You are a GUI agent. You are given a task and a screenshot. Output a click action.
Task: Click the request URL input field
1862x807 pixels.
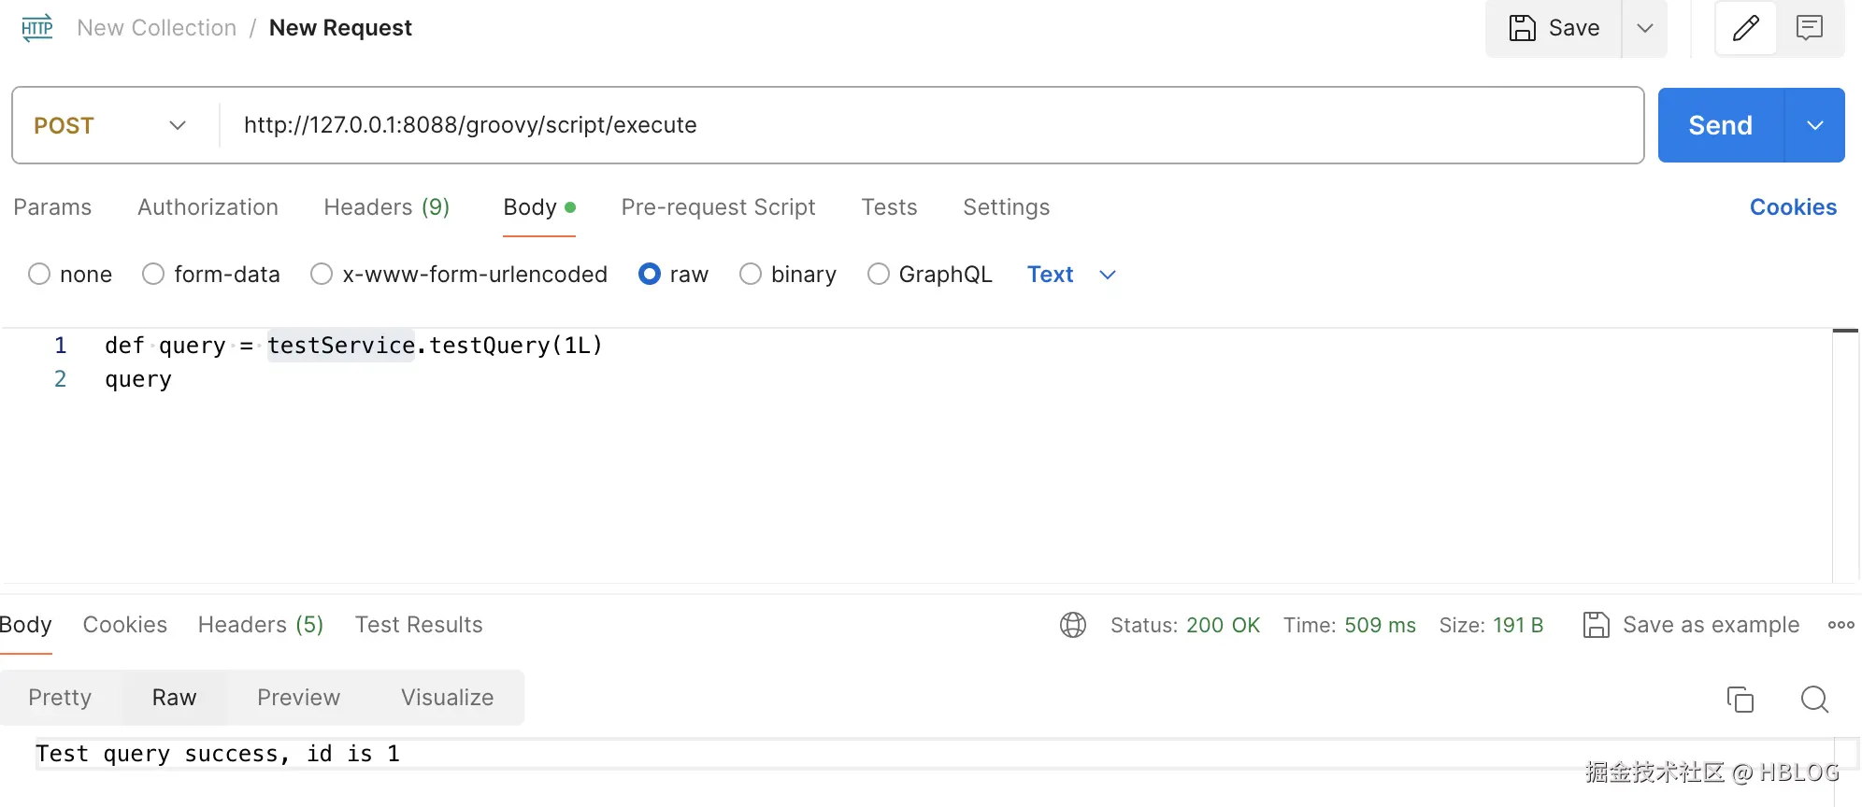coord(925,125)
